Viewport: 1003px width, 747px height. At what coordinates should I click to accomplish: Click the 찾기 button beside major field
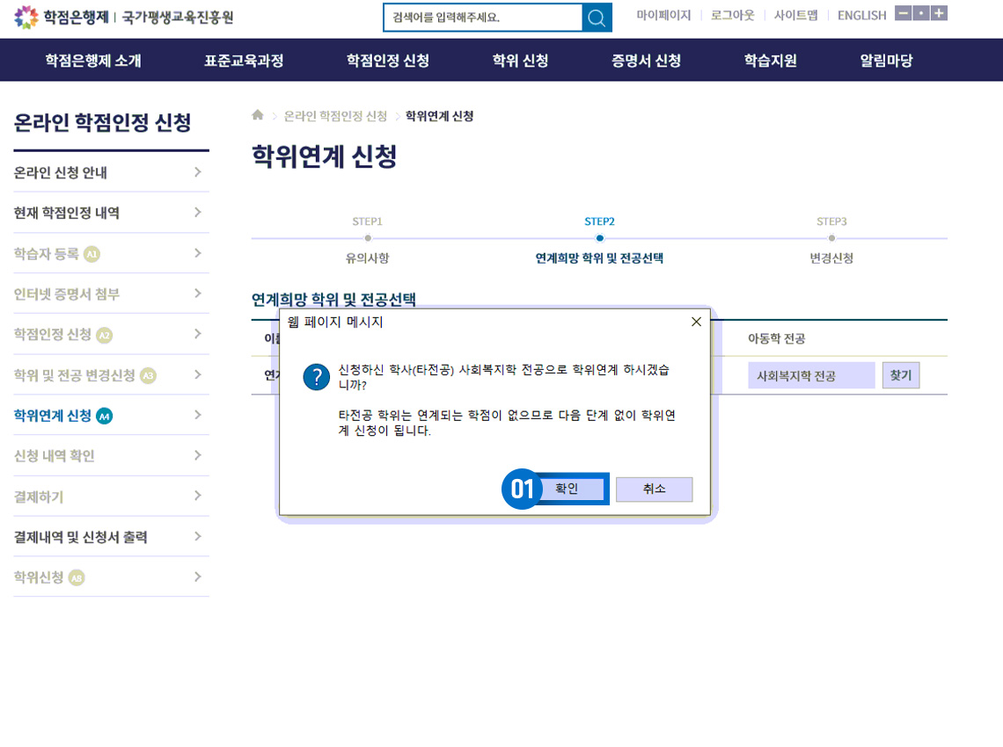coord(900,375)
